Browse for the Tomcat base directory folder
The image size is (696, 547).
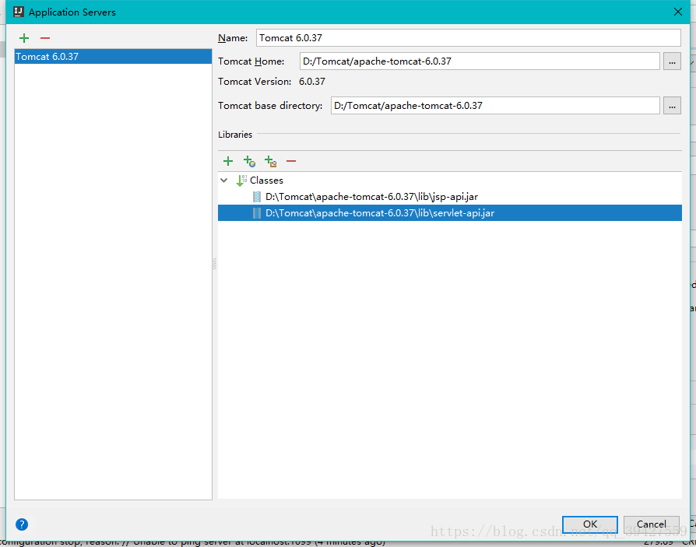(672, 106)
